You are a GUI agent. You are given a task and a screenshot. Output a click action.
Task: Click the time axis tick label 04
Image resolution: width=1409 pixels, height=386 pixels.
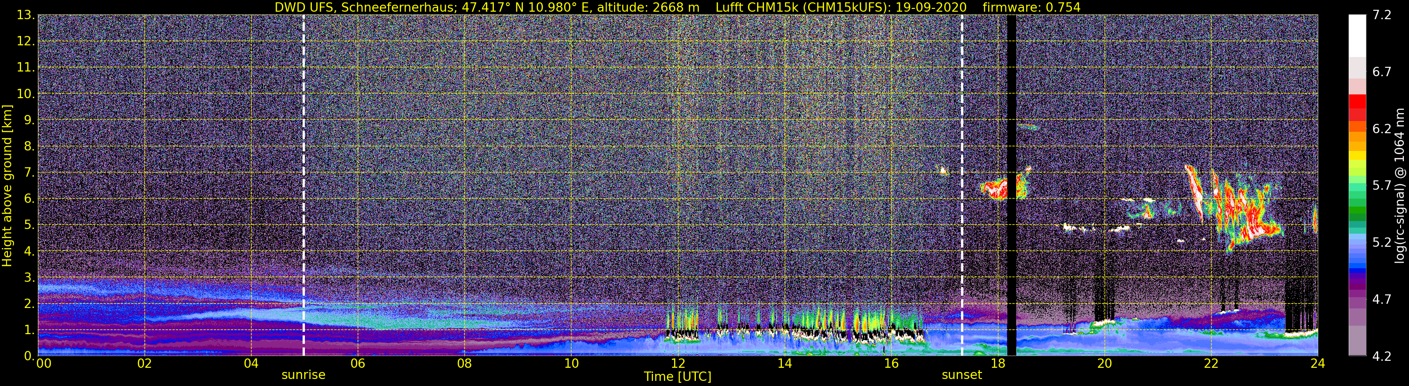pos(251,364)
